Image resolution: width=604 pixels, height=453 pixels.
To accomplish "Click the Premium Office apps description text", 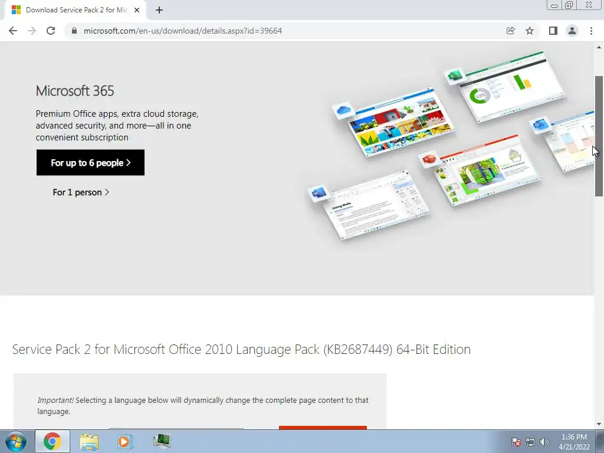I will point(117,126).
